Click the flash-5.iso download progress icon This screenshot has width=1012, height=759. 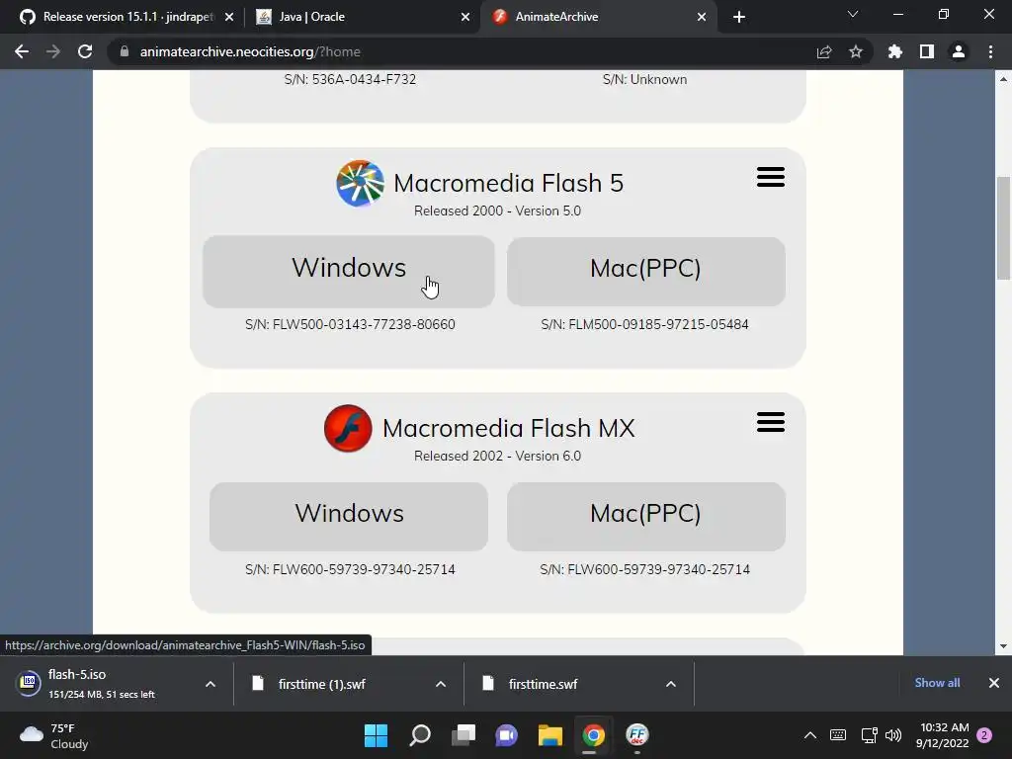29,683
